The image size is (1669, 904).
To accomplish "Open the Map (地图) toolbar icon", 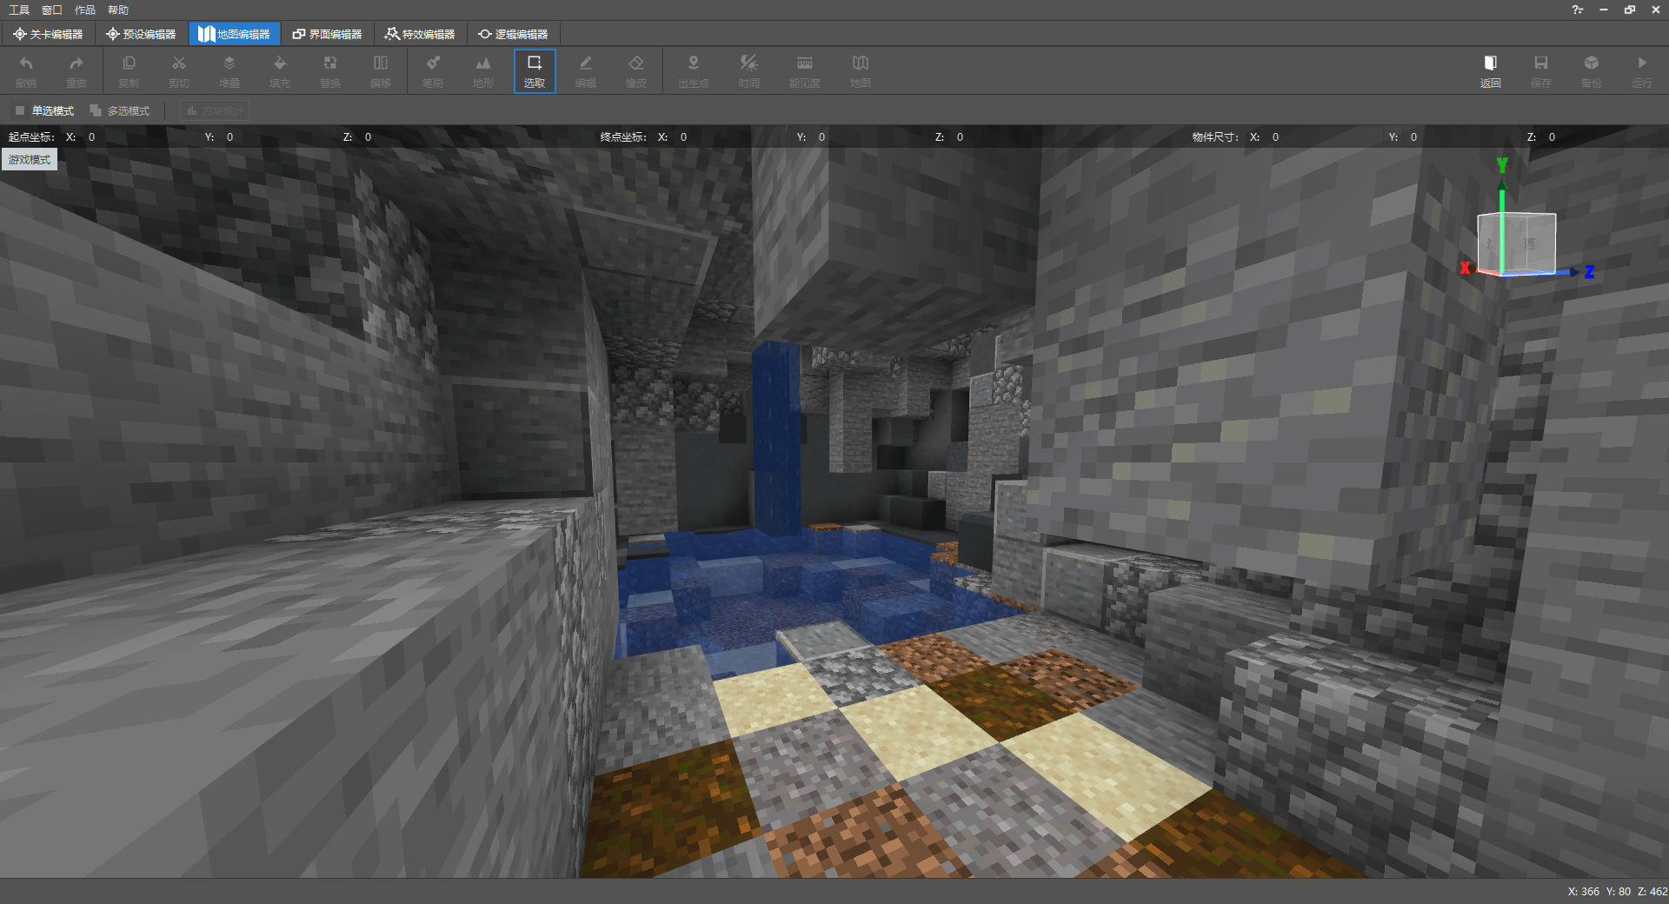I will click(x=861, y=70).
